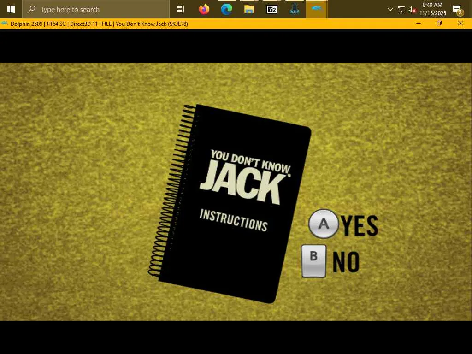Choose the B button for NO
472x354 pixels.
(x=314, y=261)
